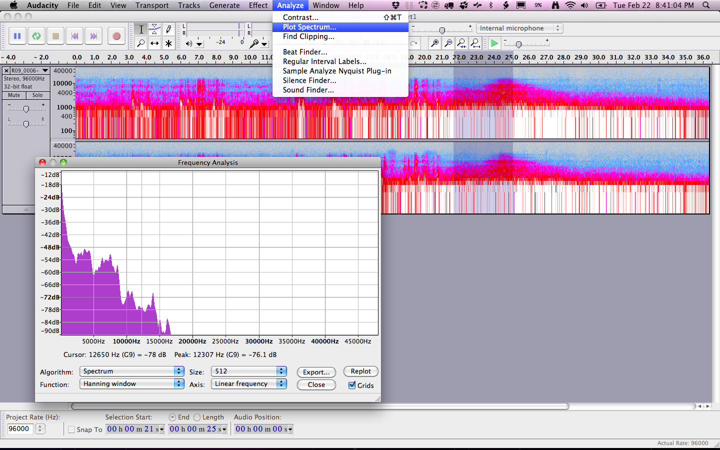Image resolution: width=720 pixels, height=450 pixels.
Task: Open the Effect menu
Action: coord(258,5)
